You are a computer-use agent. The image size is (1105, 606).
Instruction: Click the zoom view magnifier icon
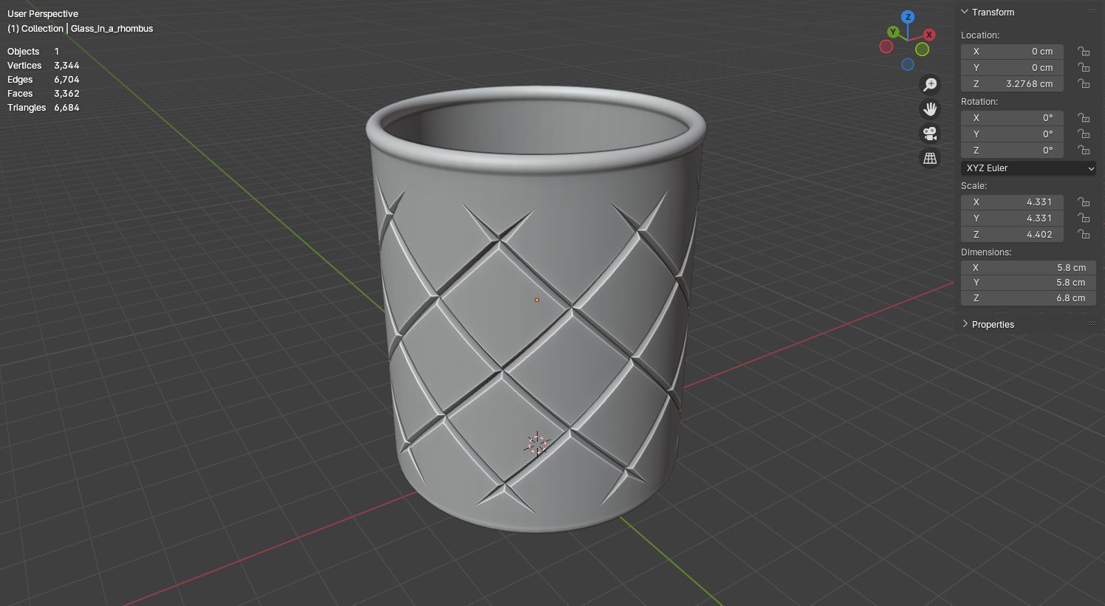tap(930, 85)
